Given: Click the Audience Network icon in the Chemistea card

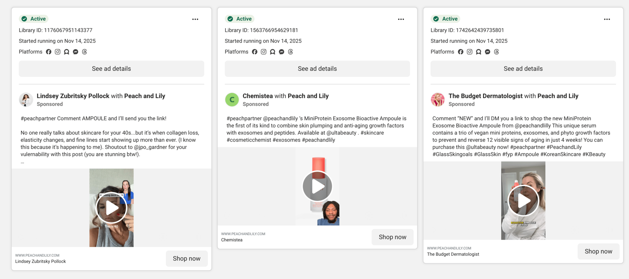Looking at the screenshot, I should [x=273, y=52].
